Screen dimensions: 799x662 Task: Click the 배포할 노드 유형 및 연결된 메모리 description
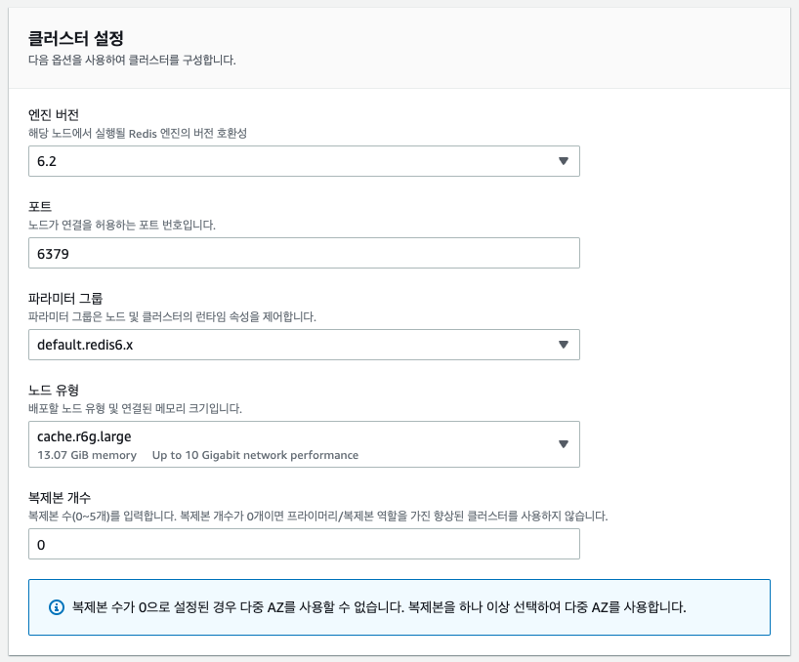pyautogui.click(x=135, y=408)
